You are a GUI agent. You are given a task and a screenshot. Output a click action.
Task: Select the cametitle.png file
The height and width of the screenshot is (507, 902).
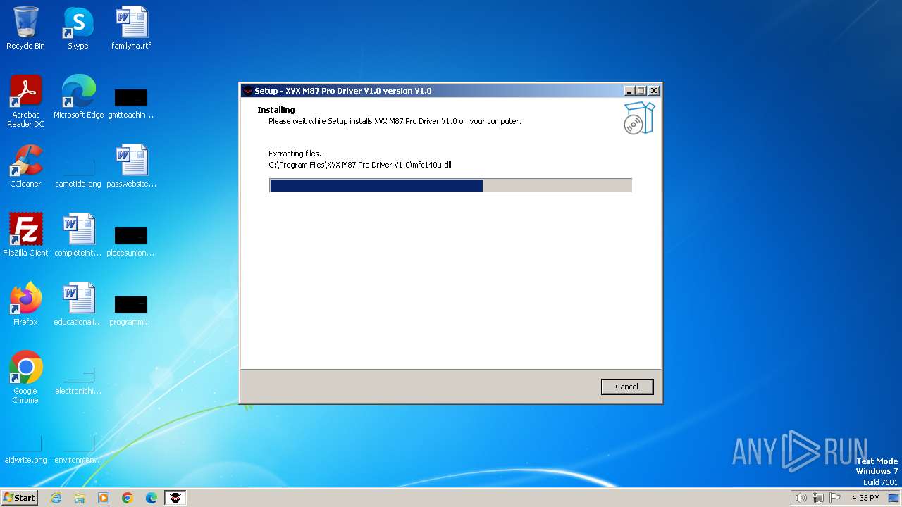(78, 171)
